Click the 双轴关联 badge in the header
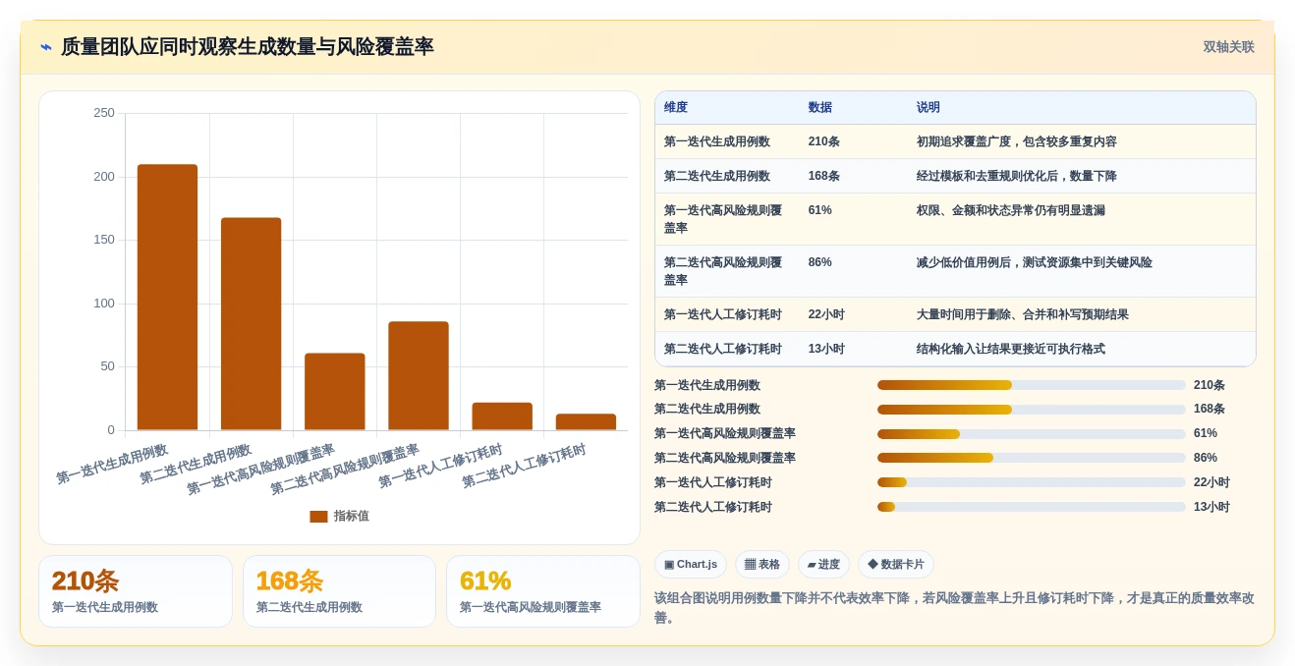Screen dimensions: 1295x666 [1228, 47]
